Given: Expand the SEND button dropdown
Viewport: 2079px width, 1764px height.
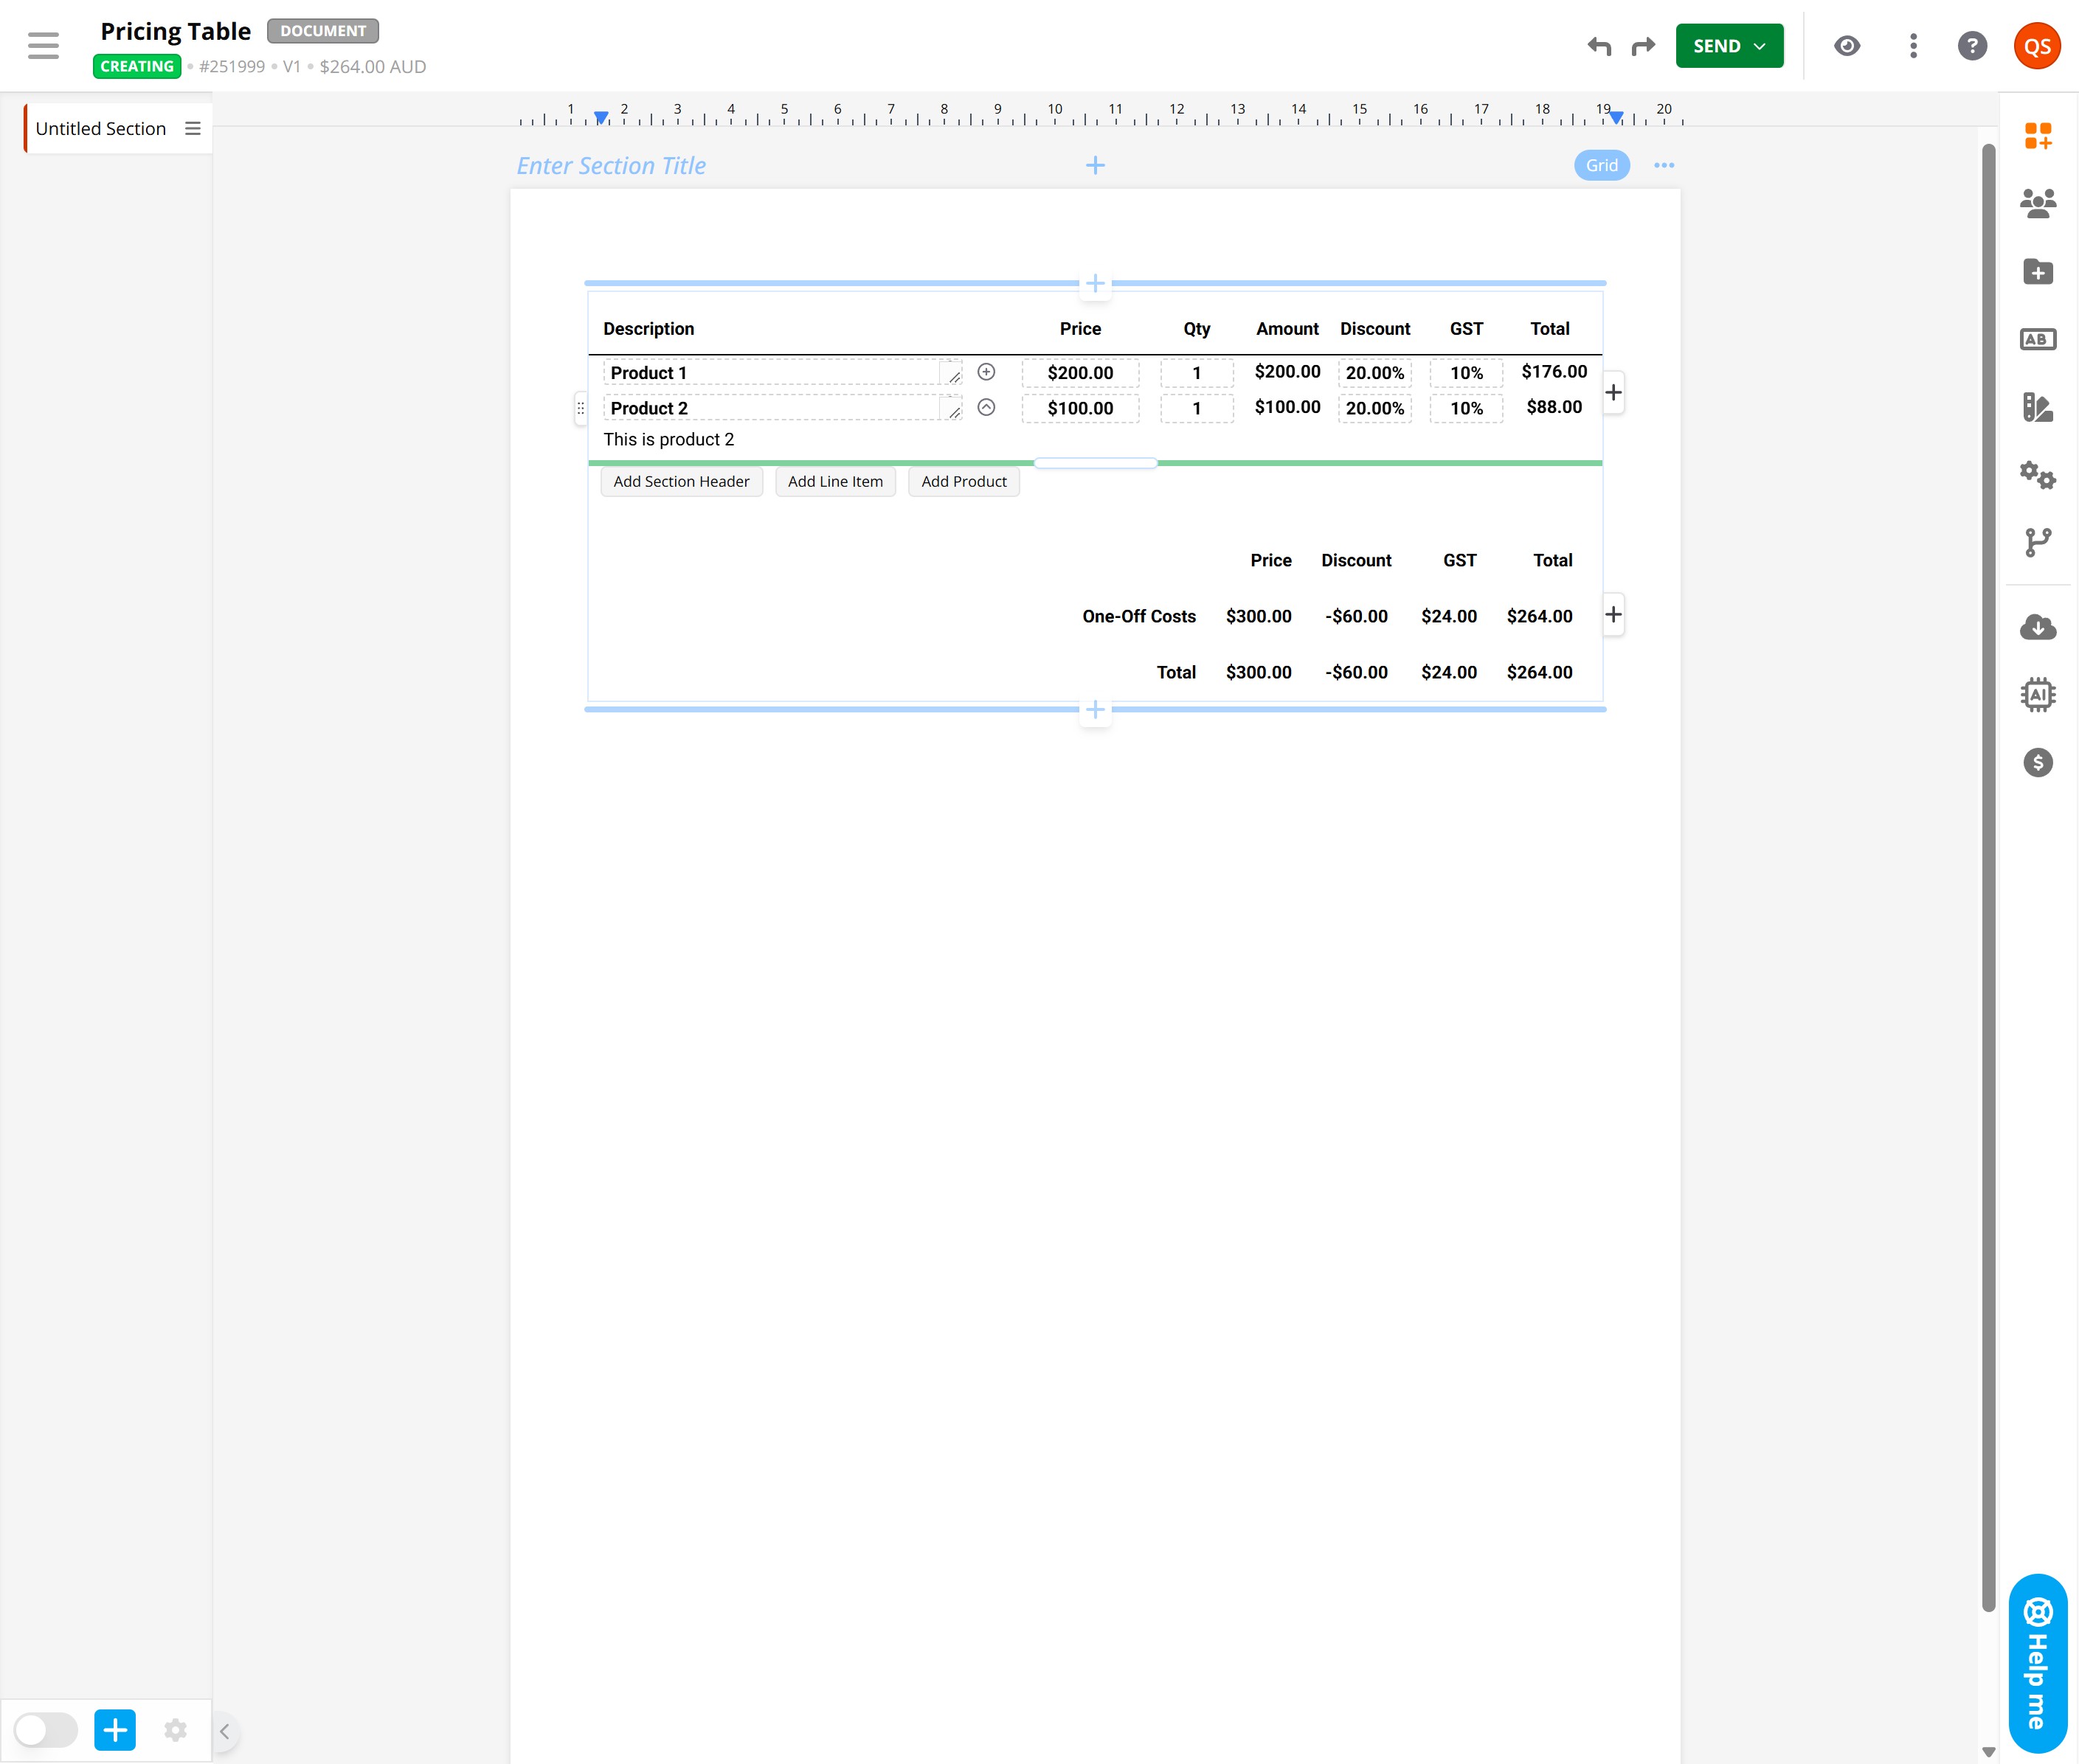Looking at the screenshot, I should tap(1760, 46).
